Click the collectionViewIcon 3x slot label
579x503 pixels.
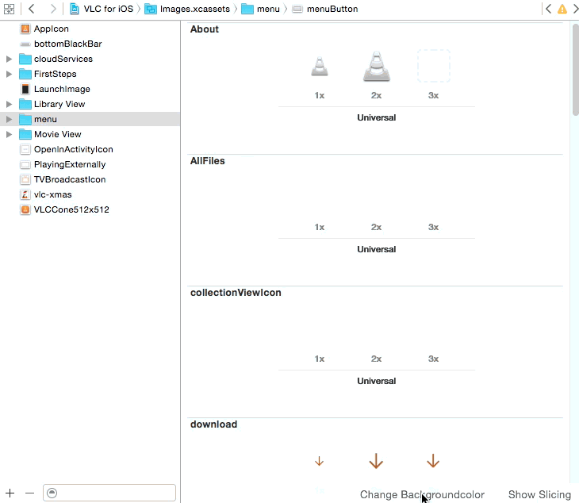coord(433,359)
